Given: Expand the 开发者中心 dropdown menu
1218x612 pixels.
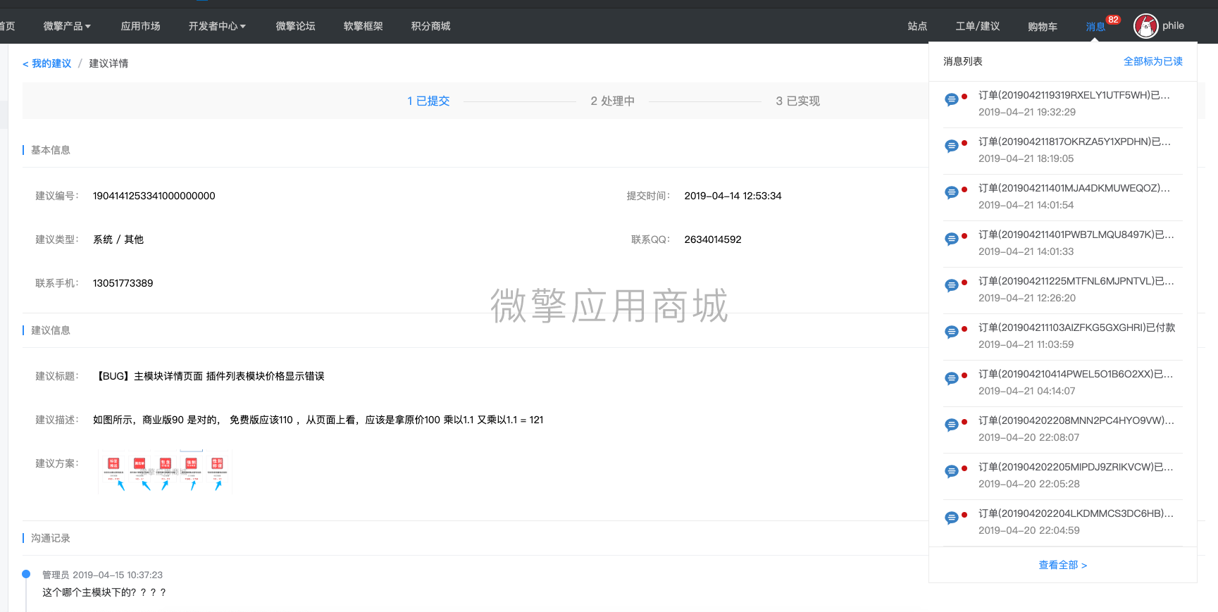Looking at the screenshot, I should pyautogui.click(x=217, y=26).
